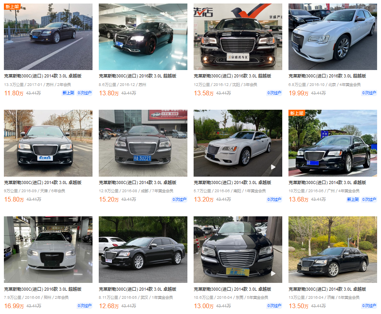This screenshot has height=314, width=381.
Task: Click the 0次过户 tag on the 15.20万 listing
Action: click(x=179, y=200)
